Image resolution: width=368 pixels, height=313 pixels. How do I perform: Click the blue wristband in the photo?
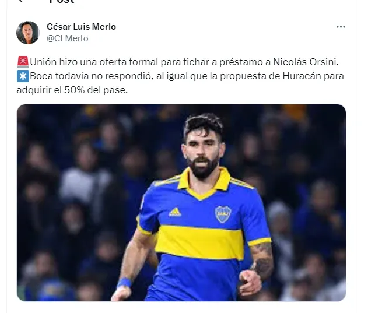click(124, 283)
